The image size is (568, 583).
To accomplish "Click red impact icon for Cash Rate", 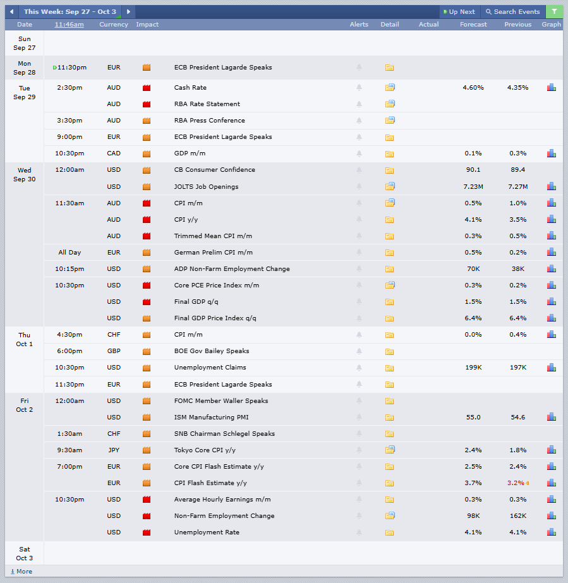I will pos(147,88).
